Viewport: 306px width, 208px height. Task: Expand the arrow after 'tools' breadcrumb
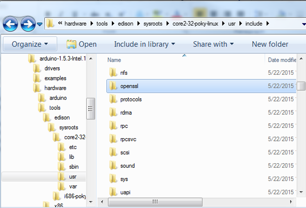click(x=113, y=24)
